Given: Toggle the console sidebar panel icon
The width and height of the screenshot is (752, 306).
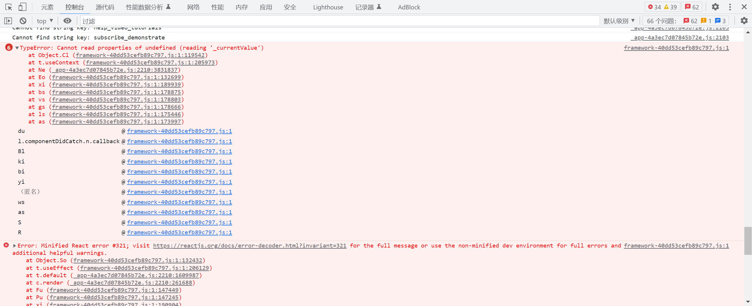Looking at the screenshot, I should point(8,21).
